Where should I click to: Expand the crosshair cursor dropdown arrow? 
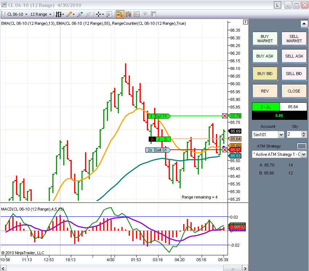tap(103, 14)
